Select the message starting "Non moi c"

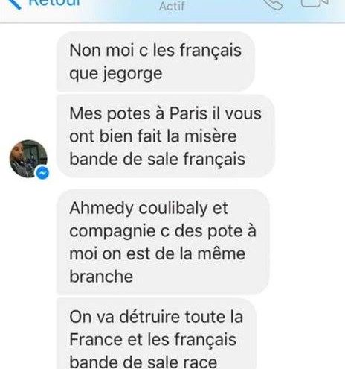click(x=155, y=62)
